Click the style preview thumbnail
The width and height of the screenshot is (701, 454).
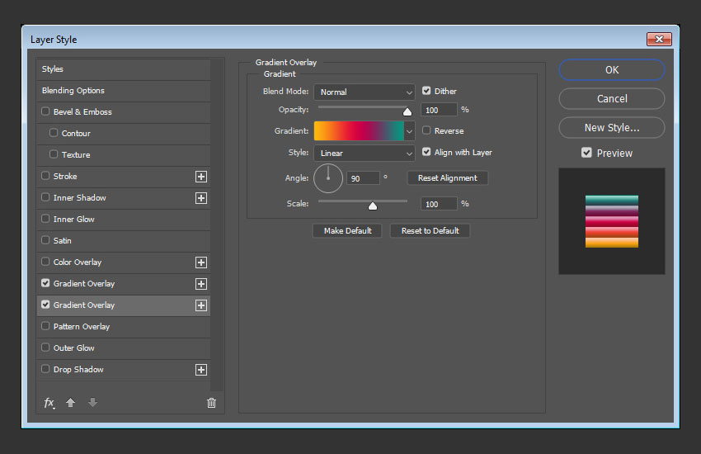(x=612, y=221)
